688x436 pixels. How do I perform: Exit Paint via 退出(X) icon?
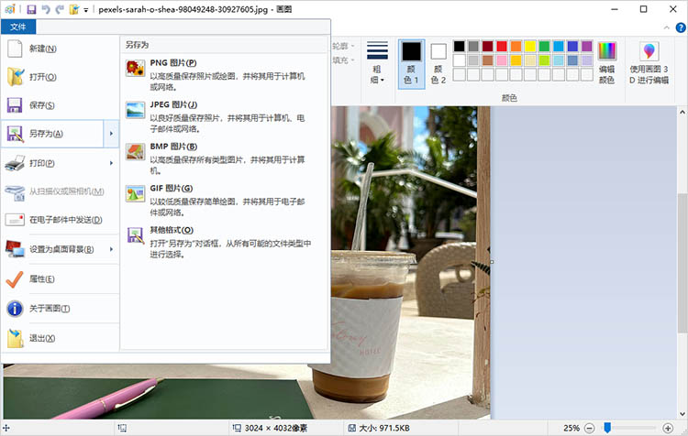click(15, 338)
